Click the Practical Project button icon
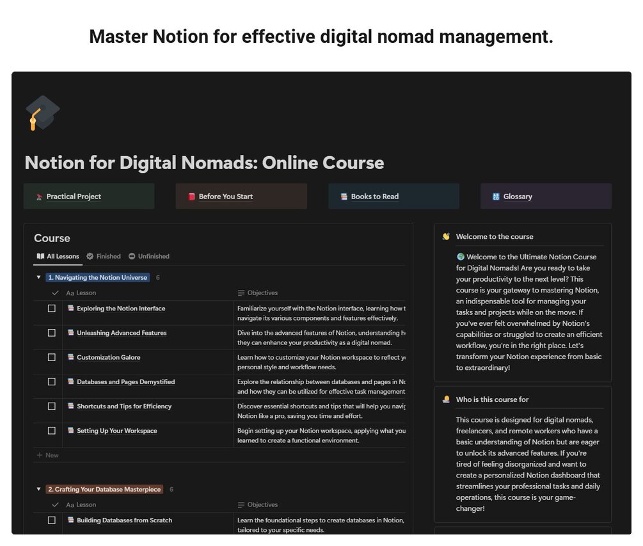This screenshot has height=546, width=643. 40,197
